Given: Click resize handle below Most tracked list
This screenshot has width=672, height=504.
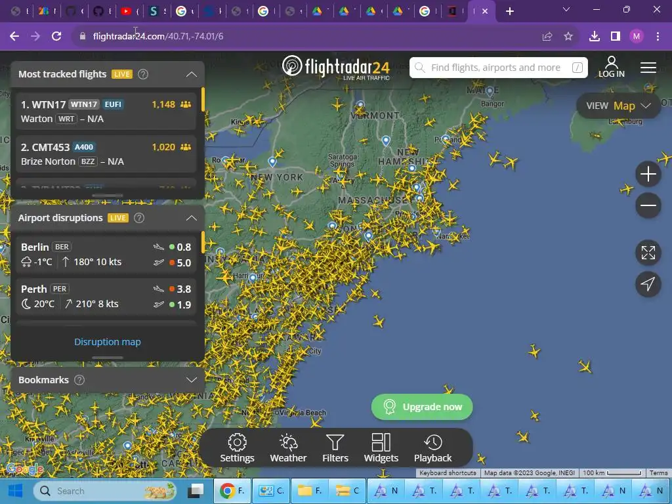Looking at the screenshot, I should [108, 196].
